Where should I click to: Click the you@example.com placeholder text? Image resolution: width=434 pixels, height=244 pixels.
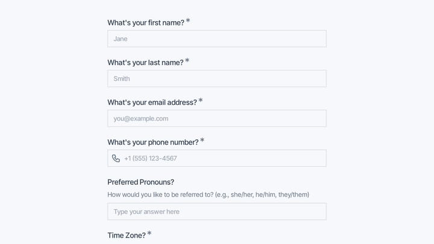[x=141, y=119]
